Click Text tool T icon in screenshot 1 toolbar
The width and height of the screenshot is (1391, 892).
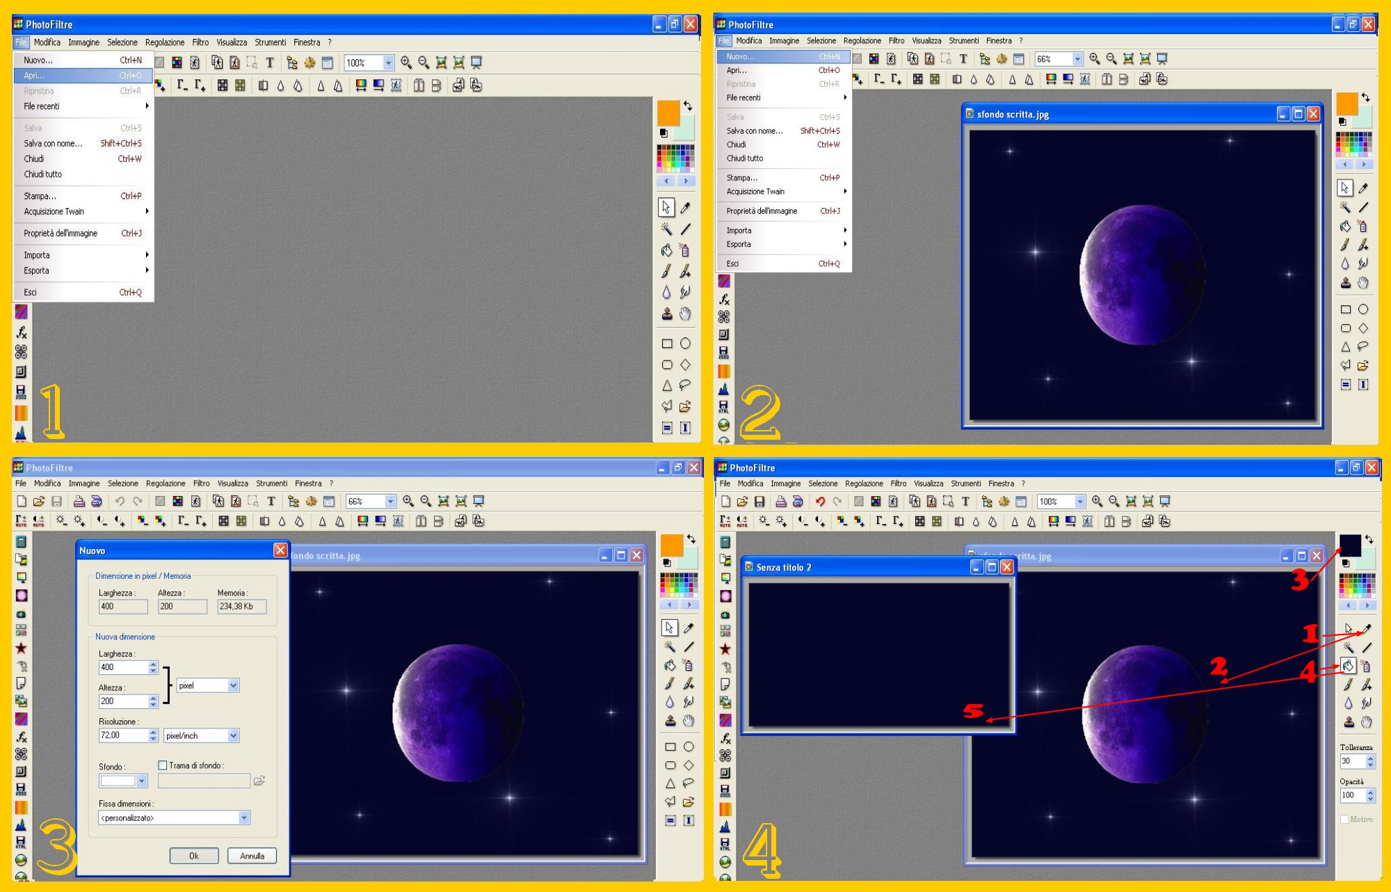(270, 63)
